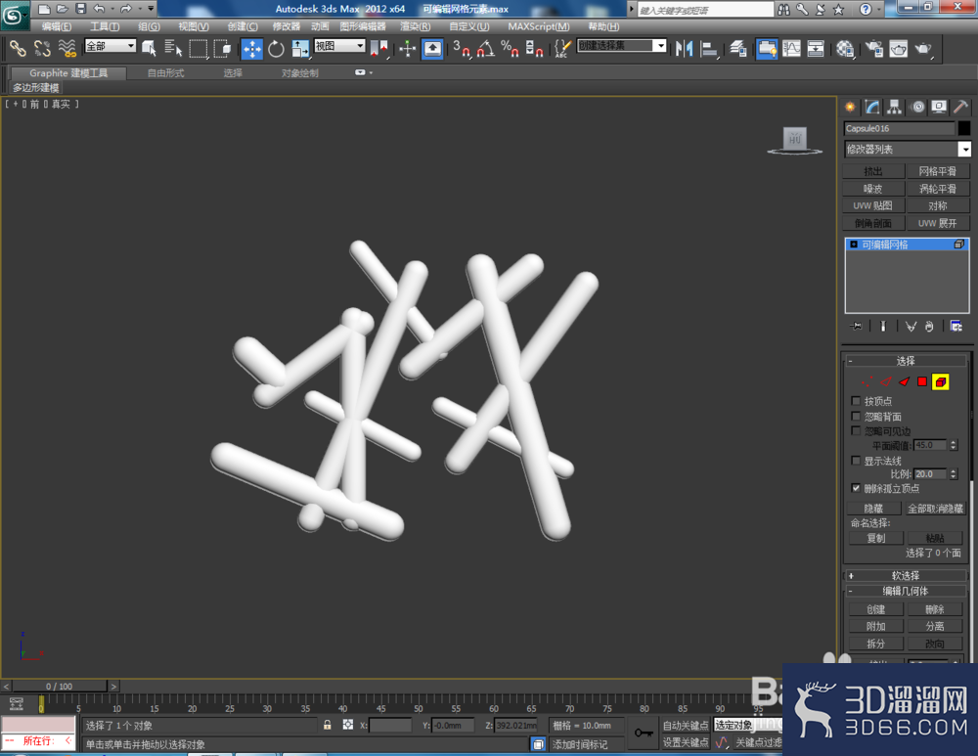The image size is (978, 756).
Task: Open the Material Editor icon
Action: [x=845, y=48]
